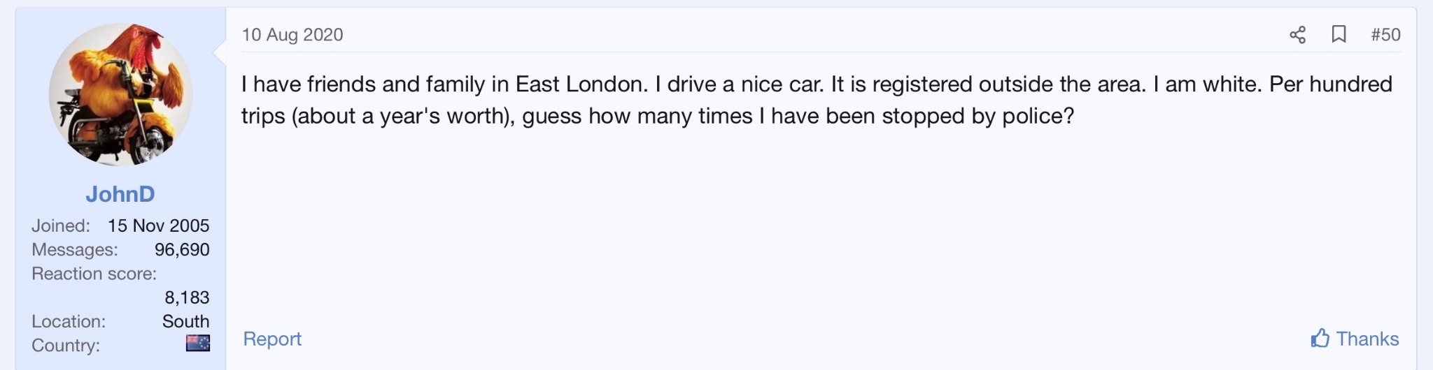Open post permalink #50
The width and height of the screenshot is (1433, 370).
[x=1385, y=35]
